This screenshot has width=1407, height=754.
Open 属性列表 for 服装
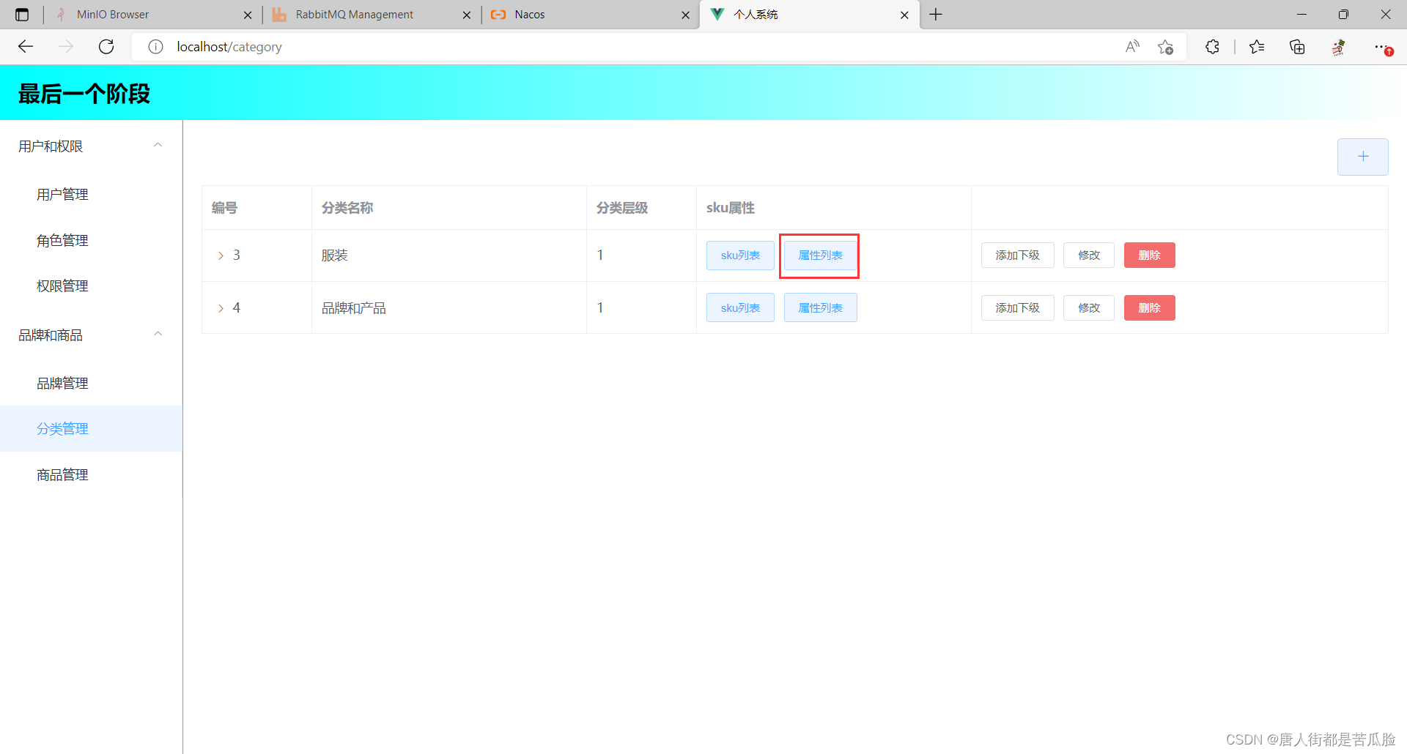820,255
